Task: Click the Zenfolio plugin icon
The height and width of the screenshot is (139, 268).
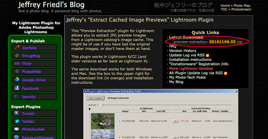Action: point(17,47)
